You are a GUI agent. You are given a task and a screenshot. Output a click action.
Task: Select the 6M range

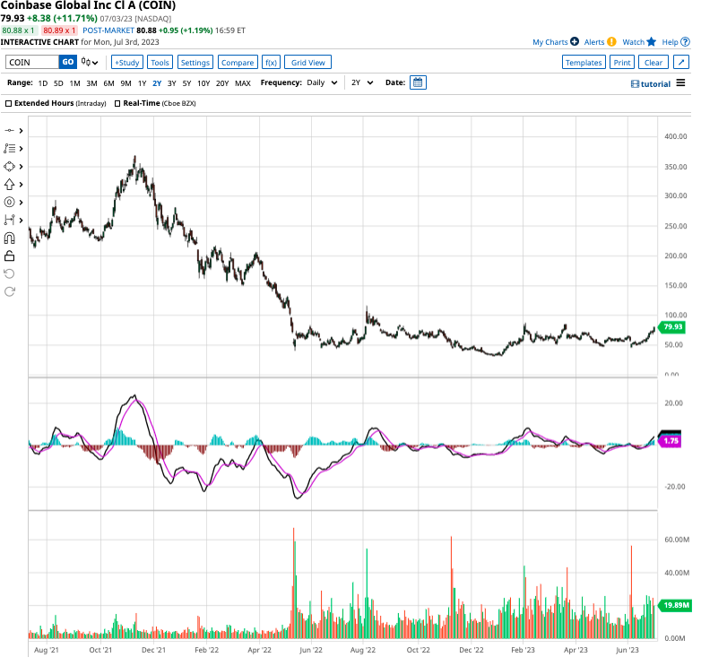[108, 83]
